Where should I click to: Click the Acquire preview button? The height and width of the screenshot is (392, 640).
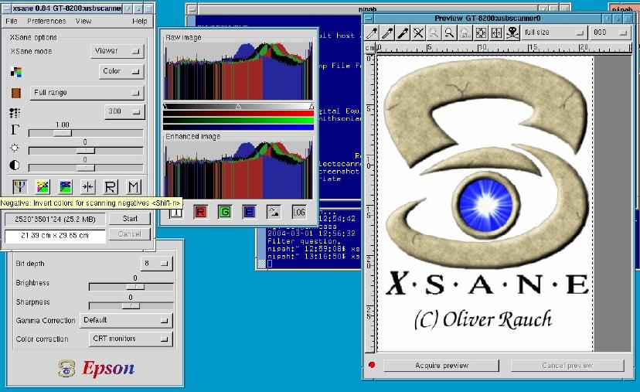[443, 365]
